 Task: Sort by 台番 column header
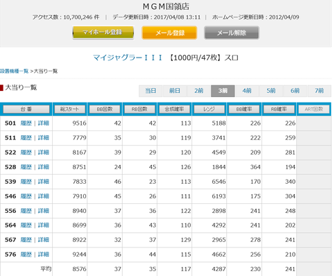click(26, 109)
